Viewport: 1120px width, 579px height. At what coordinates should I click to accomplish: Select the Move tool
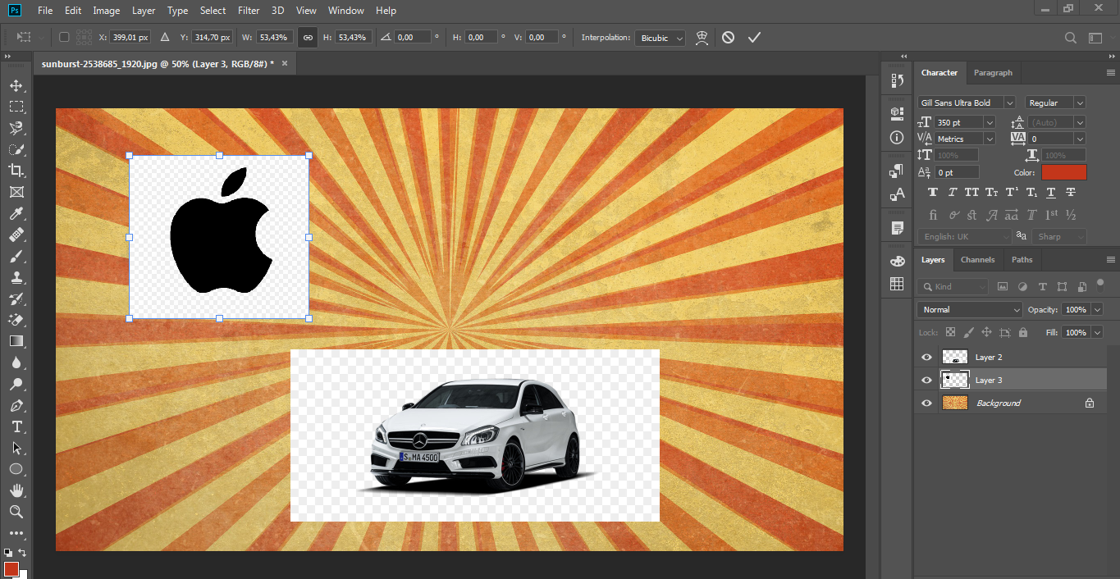[x=16, y=85]
